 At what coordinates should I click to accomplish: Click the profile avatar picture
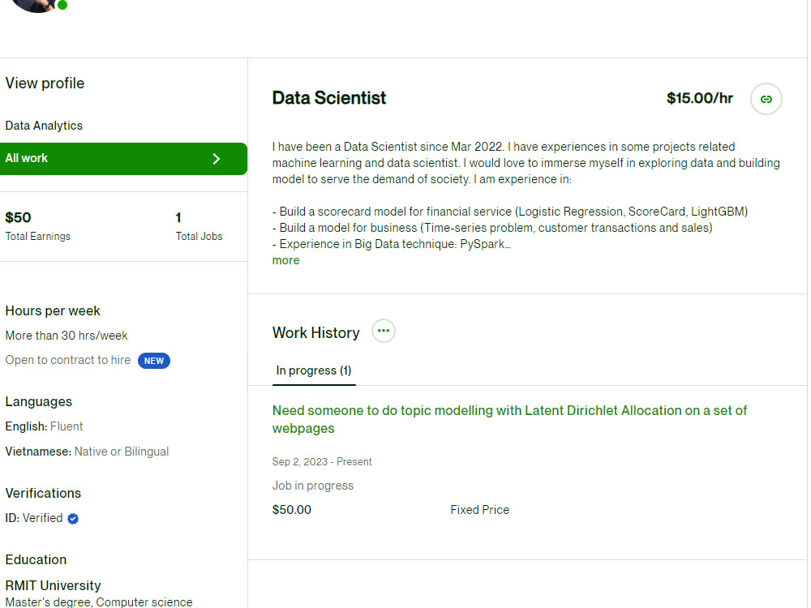pos(32,6)
